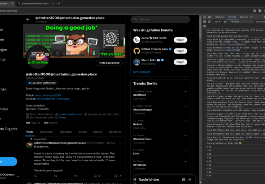Open the Medien tab
265x184 pixels.
(97, 132)
